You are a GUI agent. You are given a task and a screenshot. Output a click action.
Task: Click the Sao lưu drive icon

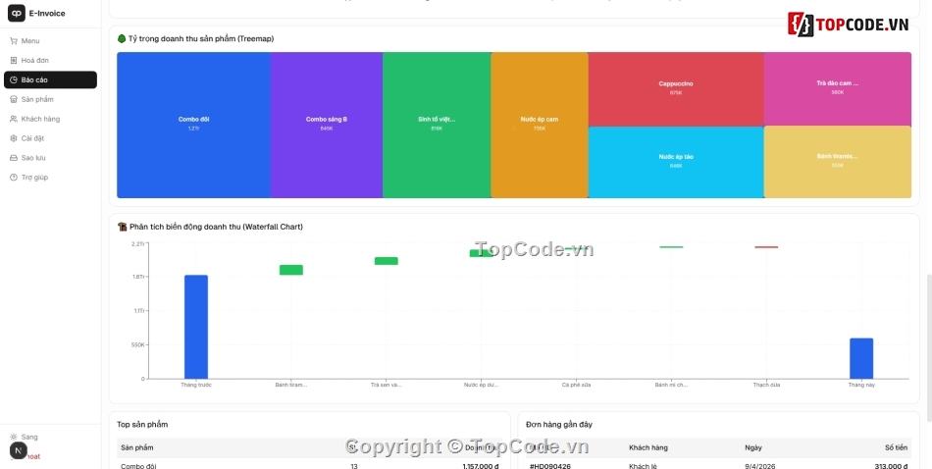(14, 158)
